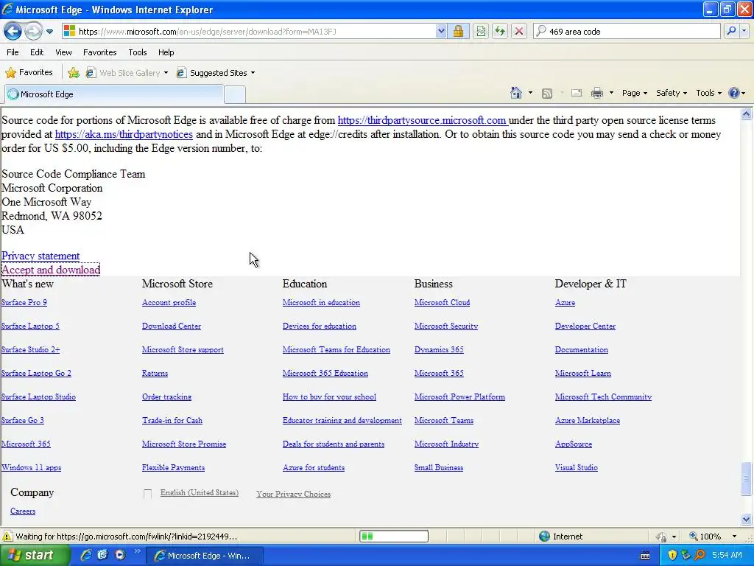The height and width of the screenshot is (566, 754).
Task: Open the Surface Pro 9 link
Action: click(x=24, y=303)
